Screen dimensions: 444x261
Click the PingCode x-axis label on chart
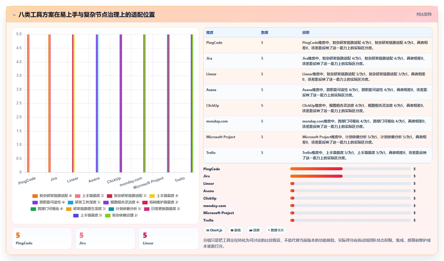tap(27, 181)
